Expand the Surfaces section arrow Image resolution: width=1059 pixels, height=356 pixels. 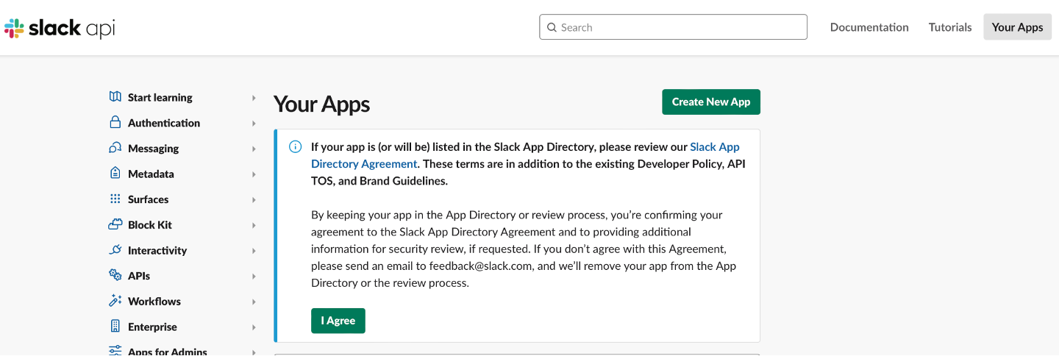(x=254, y=200)
